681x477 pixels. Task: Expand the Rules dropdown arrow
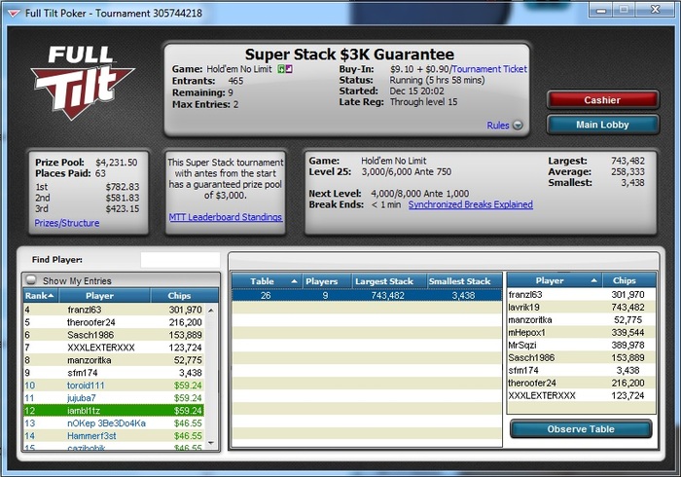pos(518,126)
